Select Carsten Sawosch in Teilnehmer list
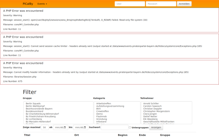 click(152, 106)
